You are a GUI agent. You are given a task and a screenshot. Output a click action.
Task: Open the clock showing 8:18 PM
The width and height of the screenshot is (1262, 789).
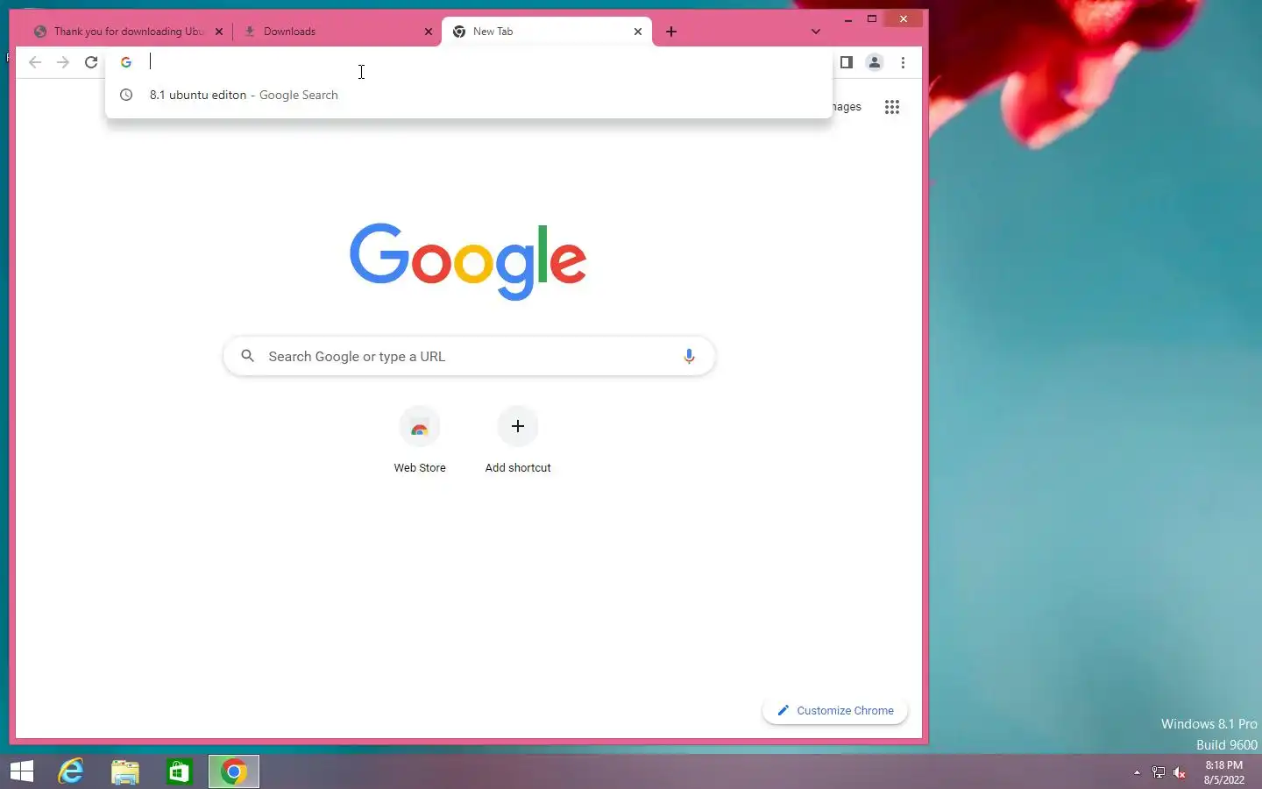click(x=1223, y=772)
